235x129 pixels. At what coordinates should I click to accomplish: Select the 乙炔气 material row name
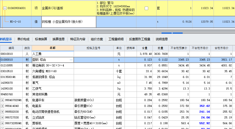pyautogui.click(x=53, y=89)
